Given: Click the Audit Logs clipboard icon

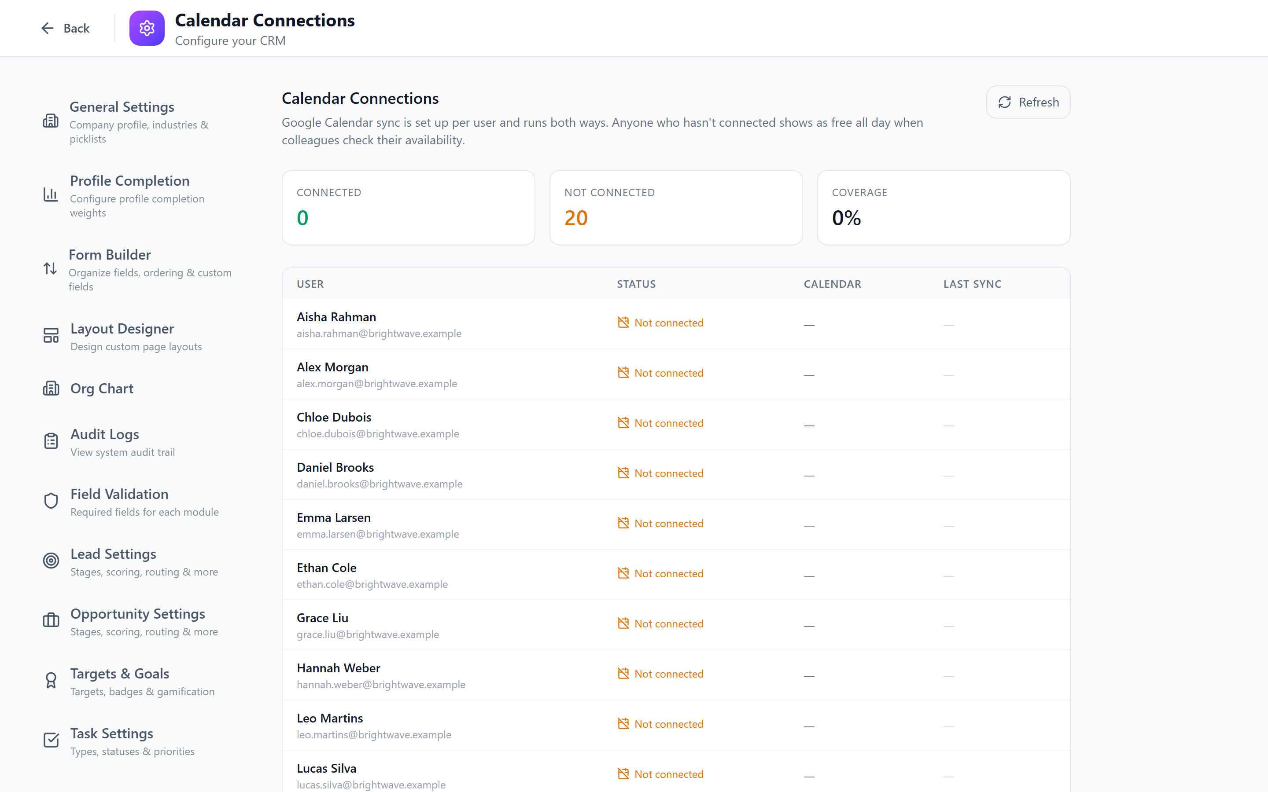Looking at the screenshot, I should (x=51, y=441).
